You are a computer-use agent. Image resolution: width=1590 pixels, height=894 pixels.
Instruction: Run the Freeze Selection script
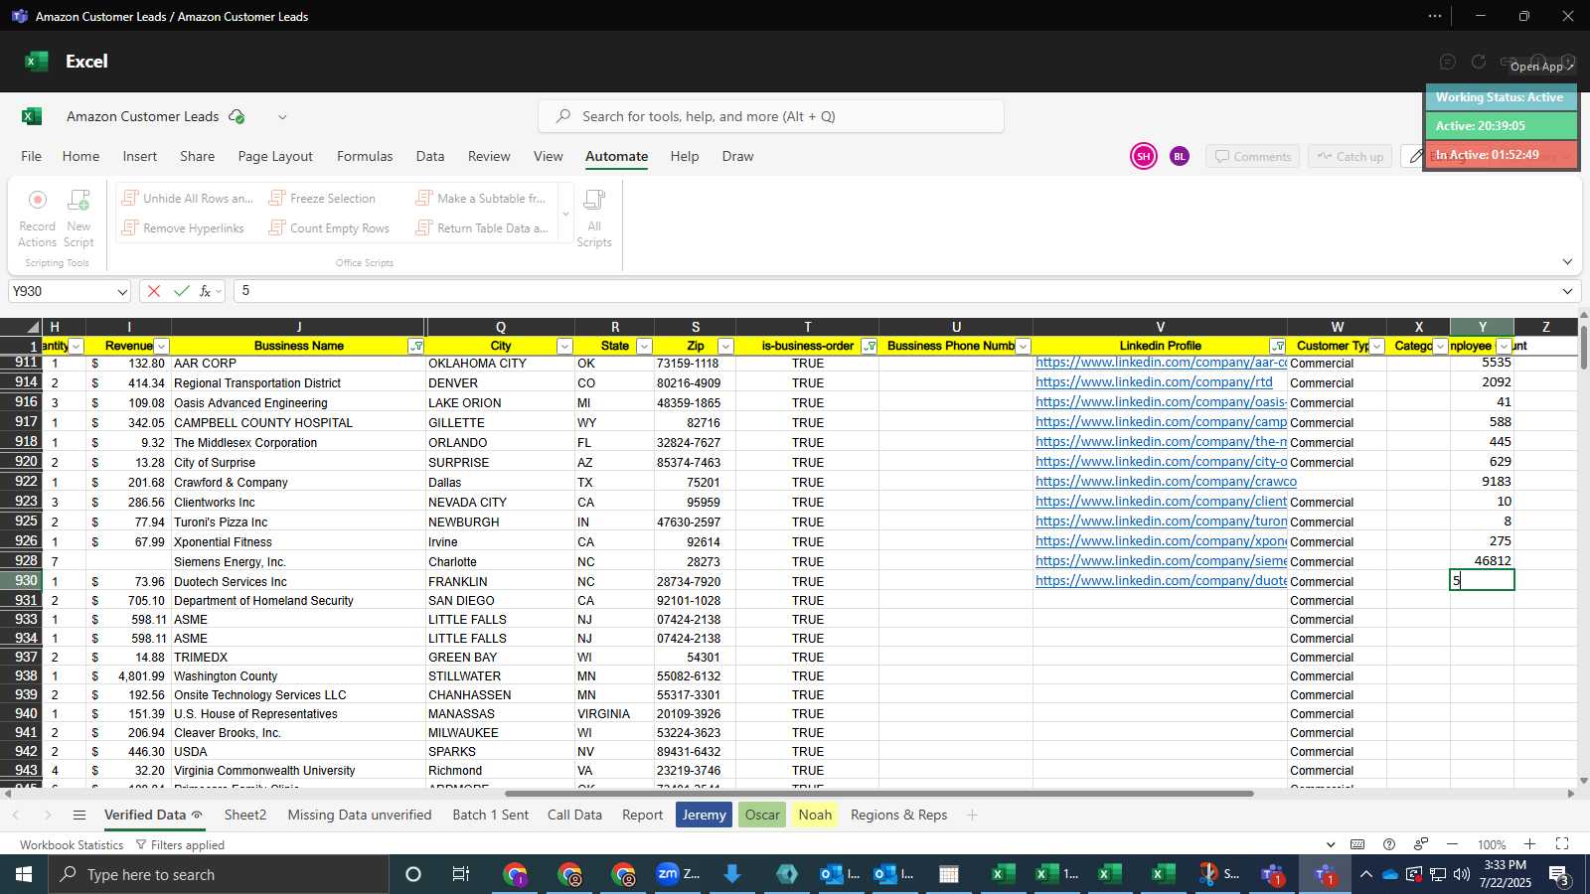323,199
